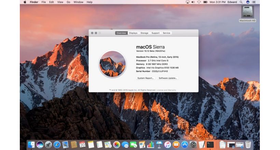The image size is (280, 150).
Task: Close the About This Mac window
Action: 92,33
